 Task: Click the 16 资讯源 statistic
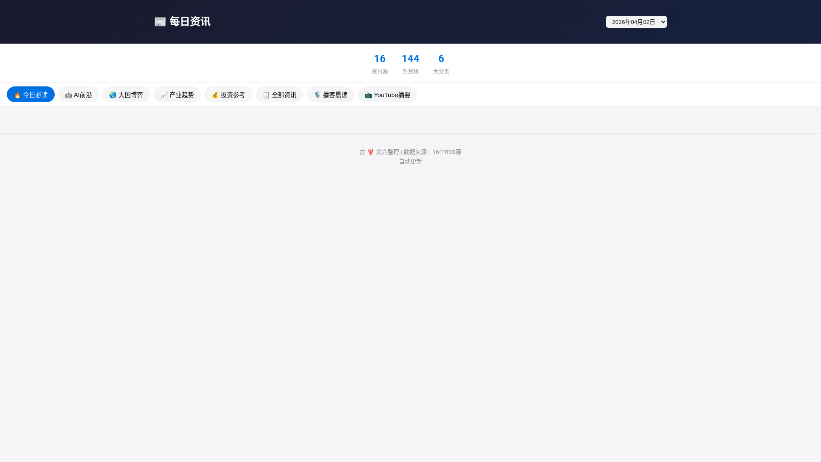(380, 63)
